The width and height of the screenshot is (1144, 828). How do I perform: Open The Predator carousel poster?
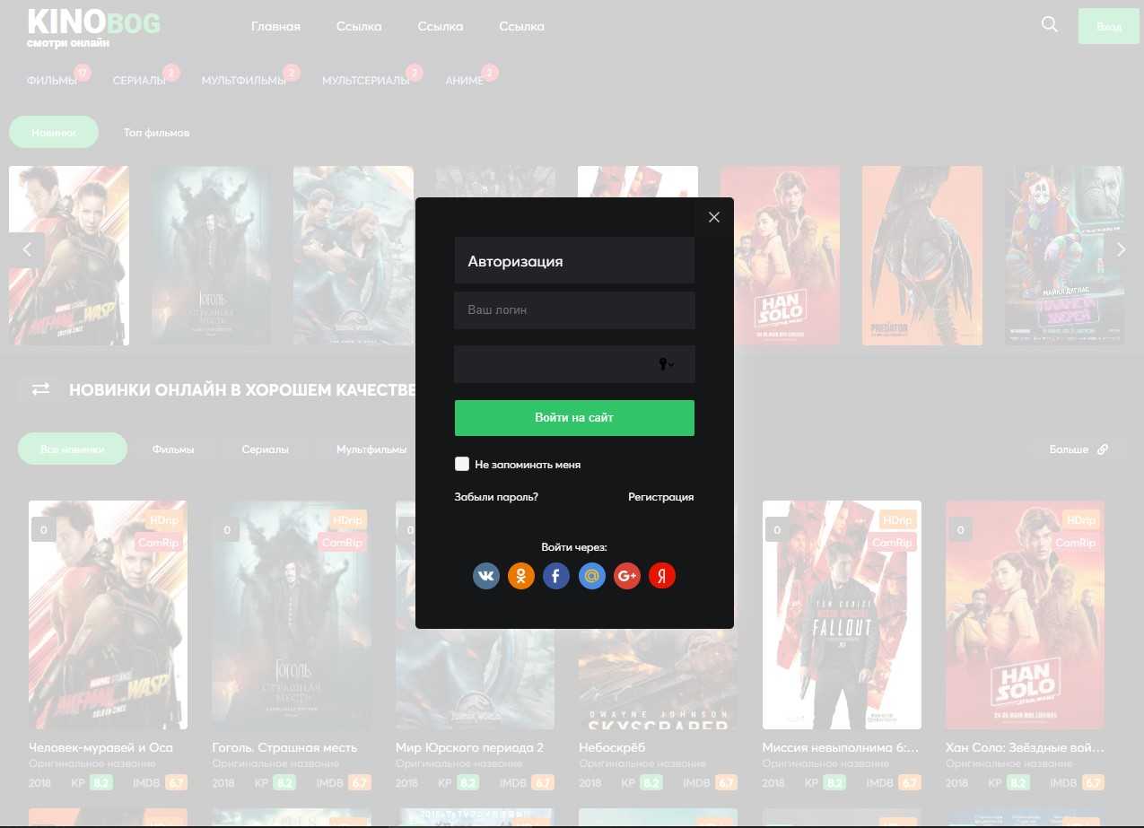pyautogui.click(x=922, y=256)
